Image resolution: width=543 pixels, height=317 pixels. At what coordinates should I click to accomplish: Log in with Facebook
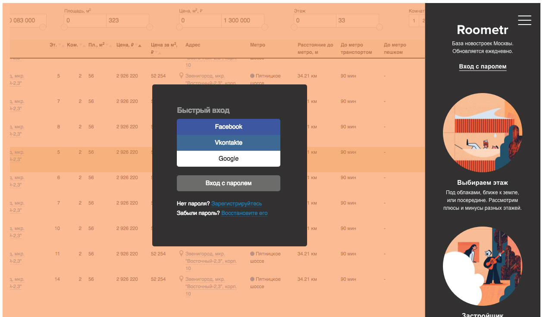point(229,127)
